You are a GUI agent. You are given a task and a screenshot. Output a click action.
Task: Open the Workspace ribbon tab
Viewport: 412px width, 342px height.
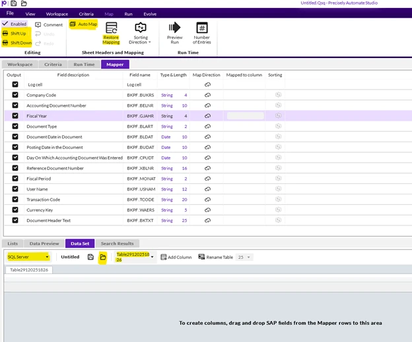[x=57, y=14]
